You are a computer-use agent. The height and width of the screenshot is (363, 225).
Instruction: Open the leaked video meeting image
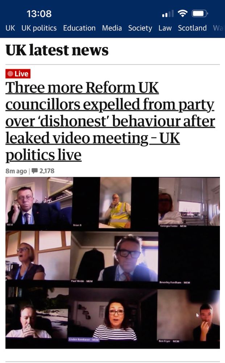click(112, 263)
